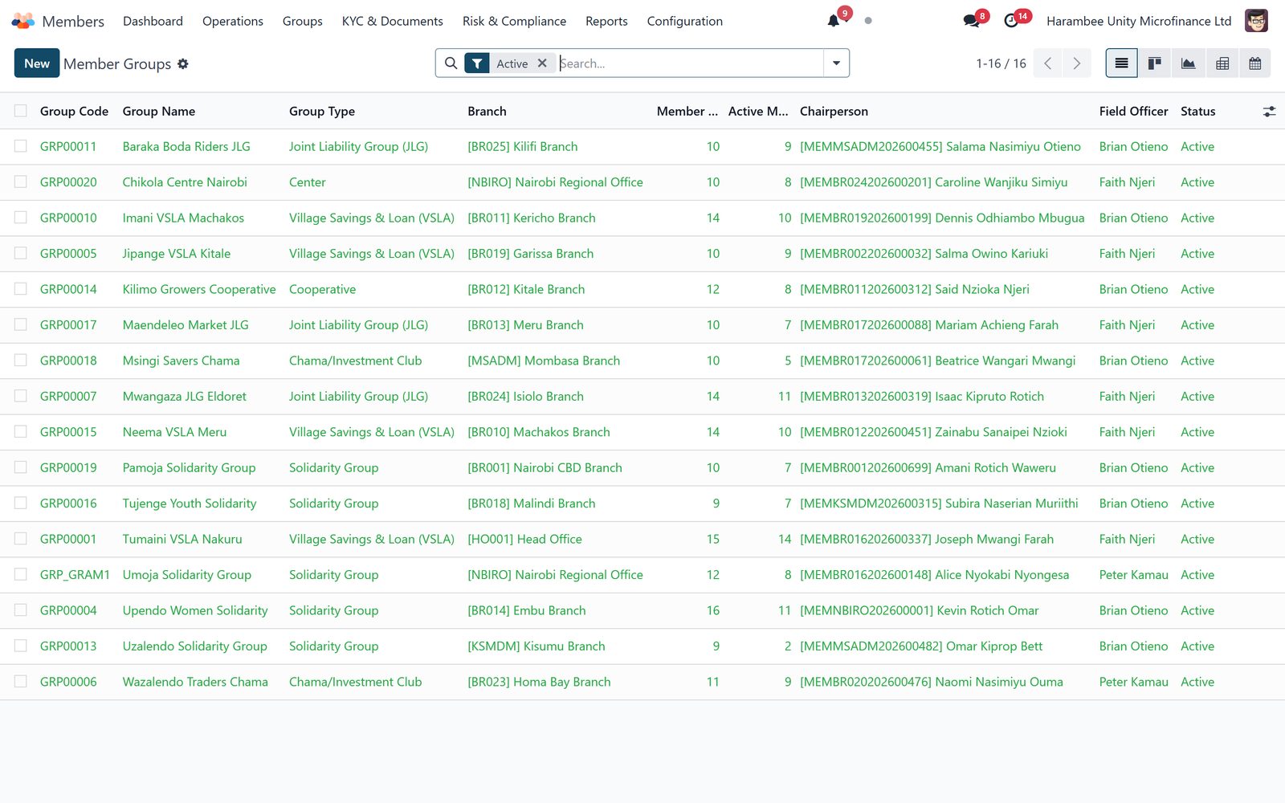Image resolution: width=1285 pixels, height=803 pixels.
Task: Open the activities clock icon
Action: (1011, 21)
